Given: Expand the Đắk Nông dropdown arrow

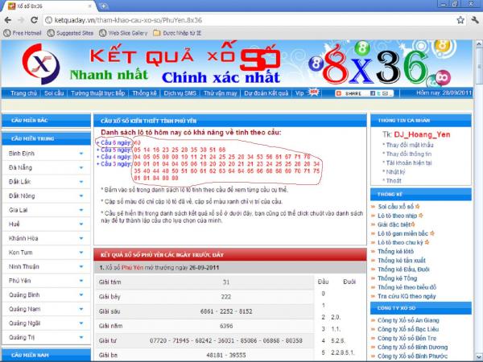Looking at the screenshot, I should tap(81, 195).
